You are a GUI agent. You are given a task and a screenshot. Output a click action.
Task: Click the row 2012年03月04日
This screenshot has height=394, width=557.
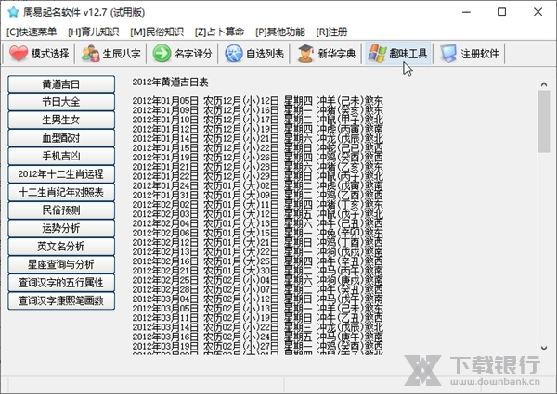258,299
